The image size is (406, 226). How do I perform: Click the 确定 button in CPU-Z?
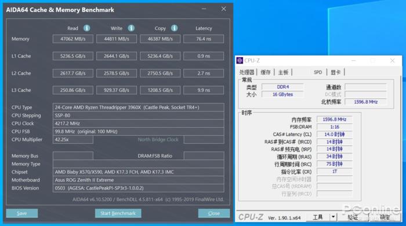point(385,217)
